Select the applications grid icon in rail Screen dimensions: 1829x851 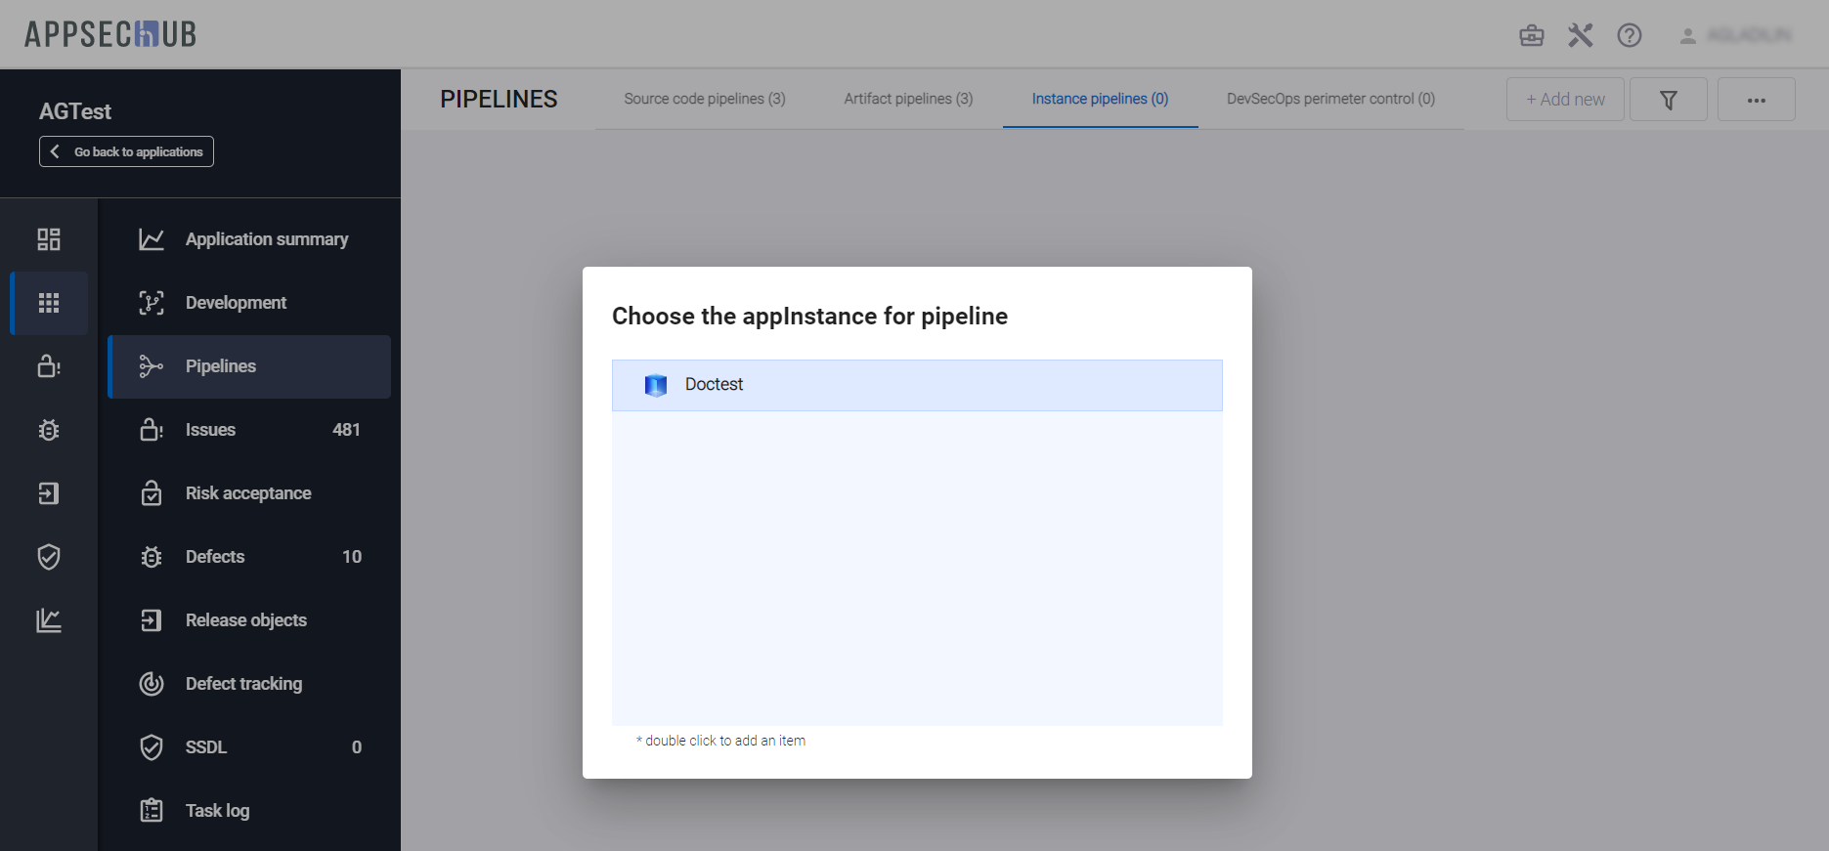[x=49, y=303]
